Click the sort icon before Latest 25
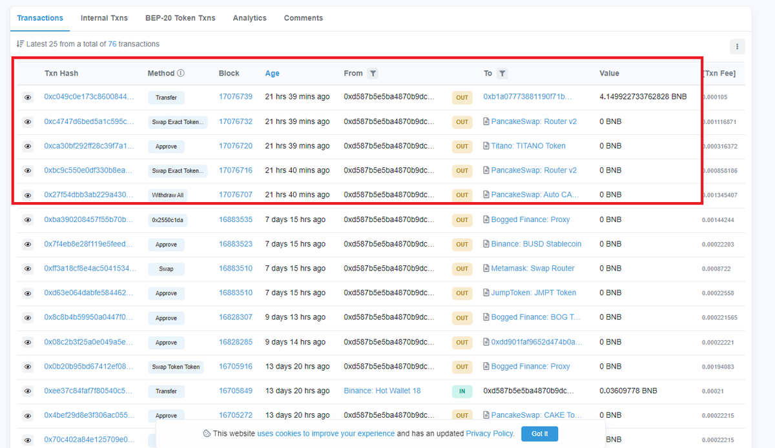 pyautogui.click(x=20, y=44)
